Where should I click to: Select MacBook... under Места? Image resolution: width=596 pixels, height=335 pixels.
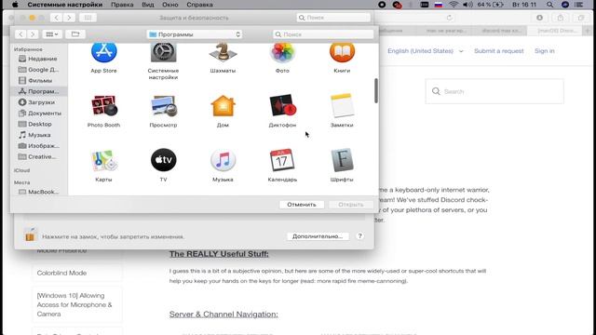[39, 192]
